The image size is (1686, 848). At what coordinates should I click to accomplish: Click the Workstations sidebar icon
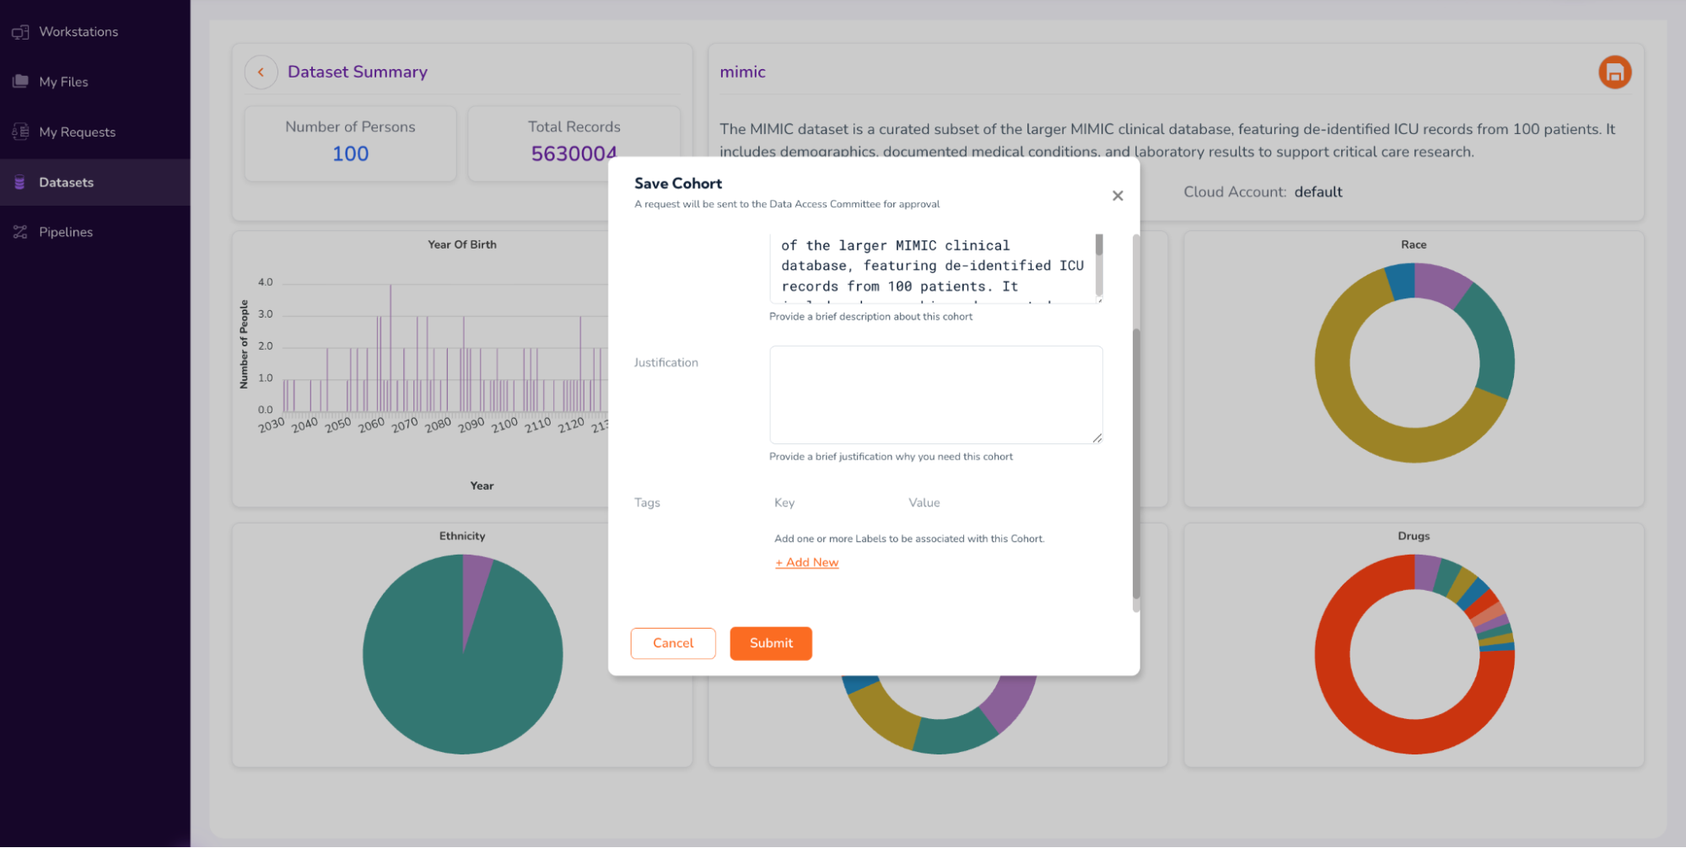pyautogui.click(x=20, y=32)
